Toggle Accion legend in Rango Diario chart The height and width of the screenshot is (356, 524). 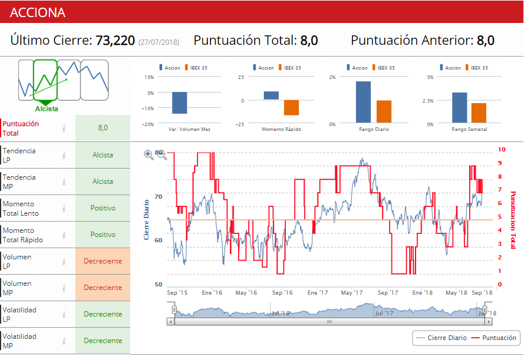point(357,68)
